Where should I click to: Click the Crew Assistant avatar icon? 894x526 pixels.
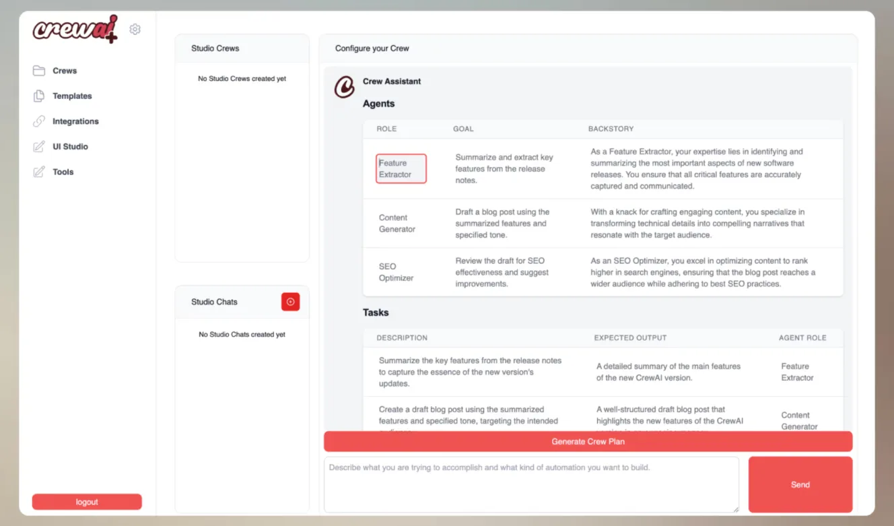345,87
